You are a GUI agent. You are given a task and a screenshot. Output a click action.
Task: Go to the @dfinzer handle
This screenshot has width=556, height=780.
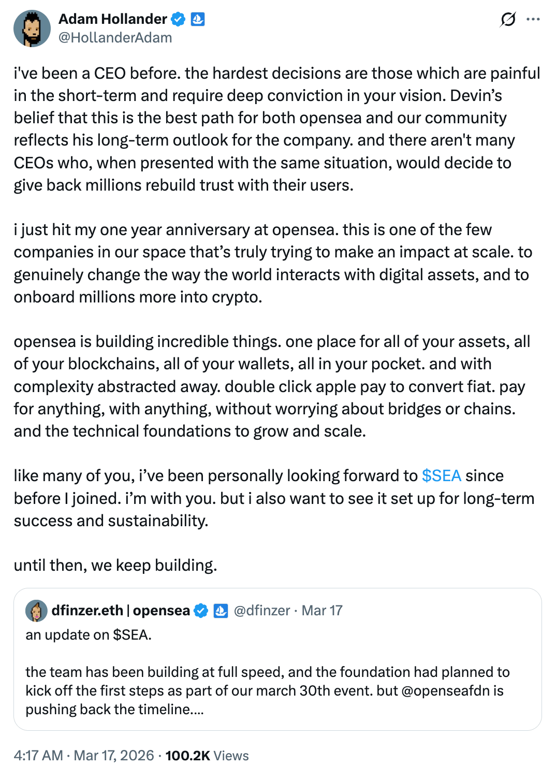pos(262,611)
